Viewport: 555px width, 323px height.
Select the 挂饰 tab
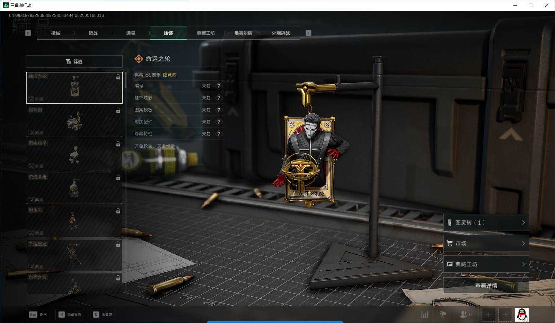coord(168,33)
